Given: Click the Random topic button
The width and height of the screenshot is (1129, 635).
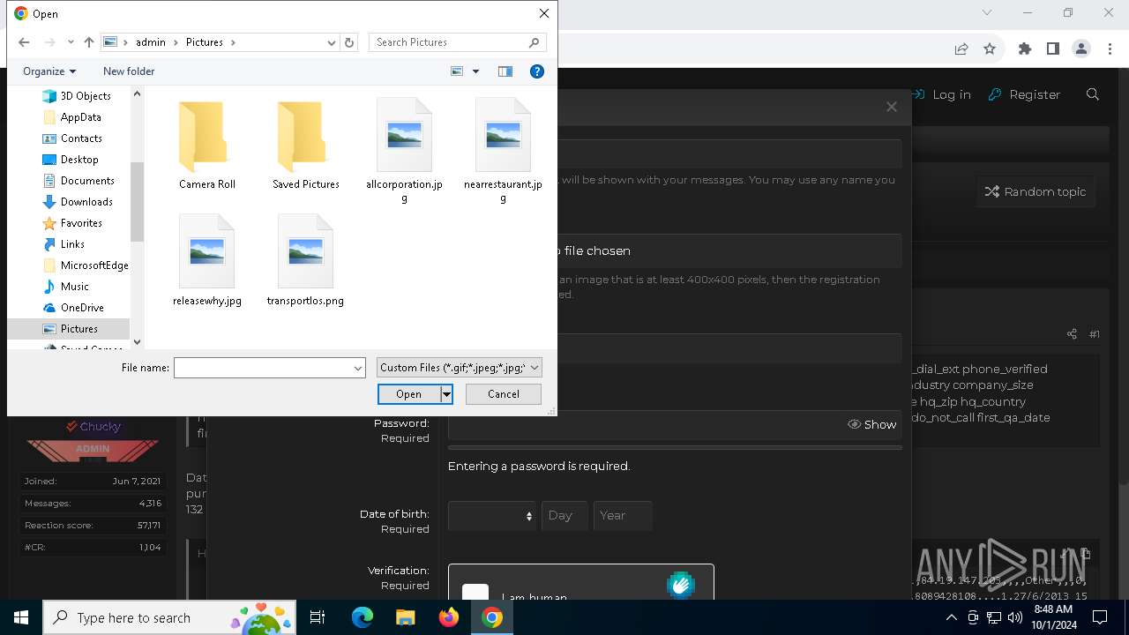Looking at the screenshot, I should (x=1036, y=191).
